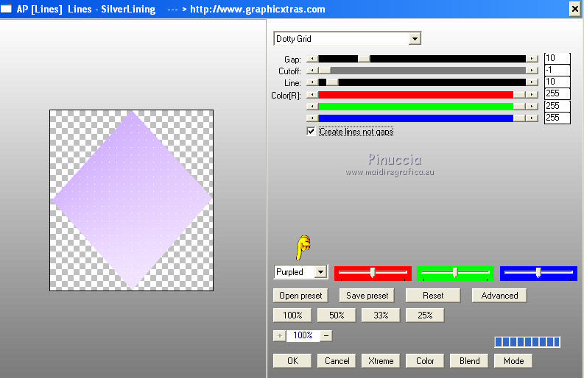Set preview zoom to 50%
The width and height of the screenshot is (584, 378).
tap(337, 315)
